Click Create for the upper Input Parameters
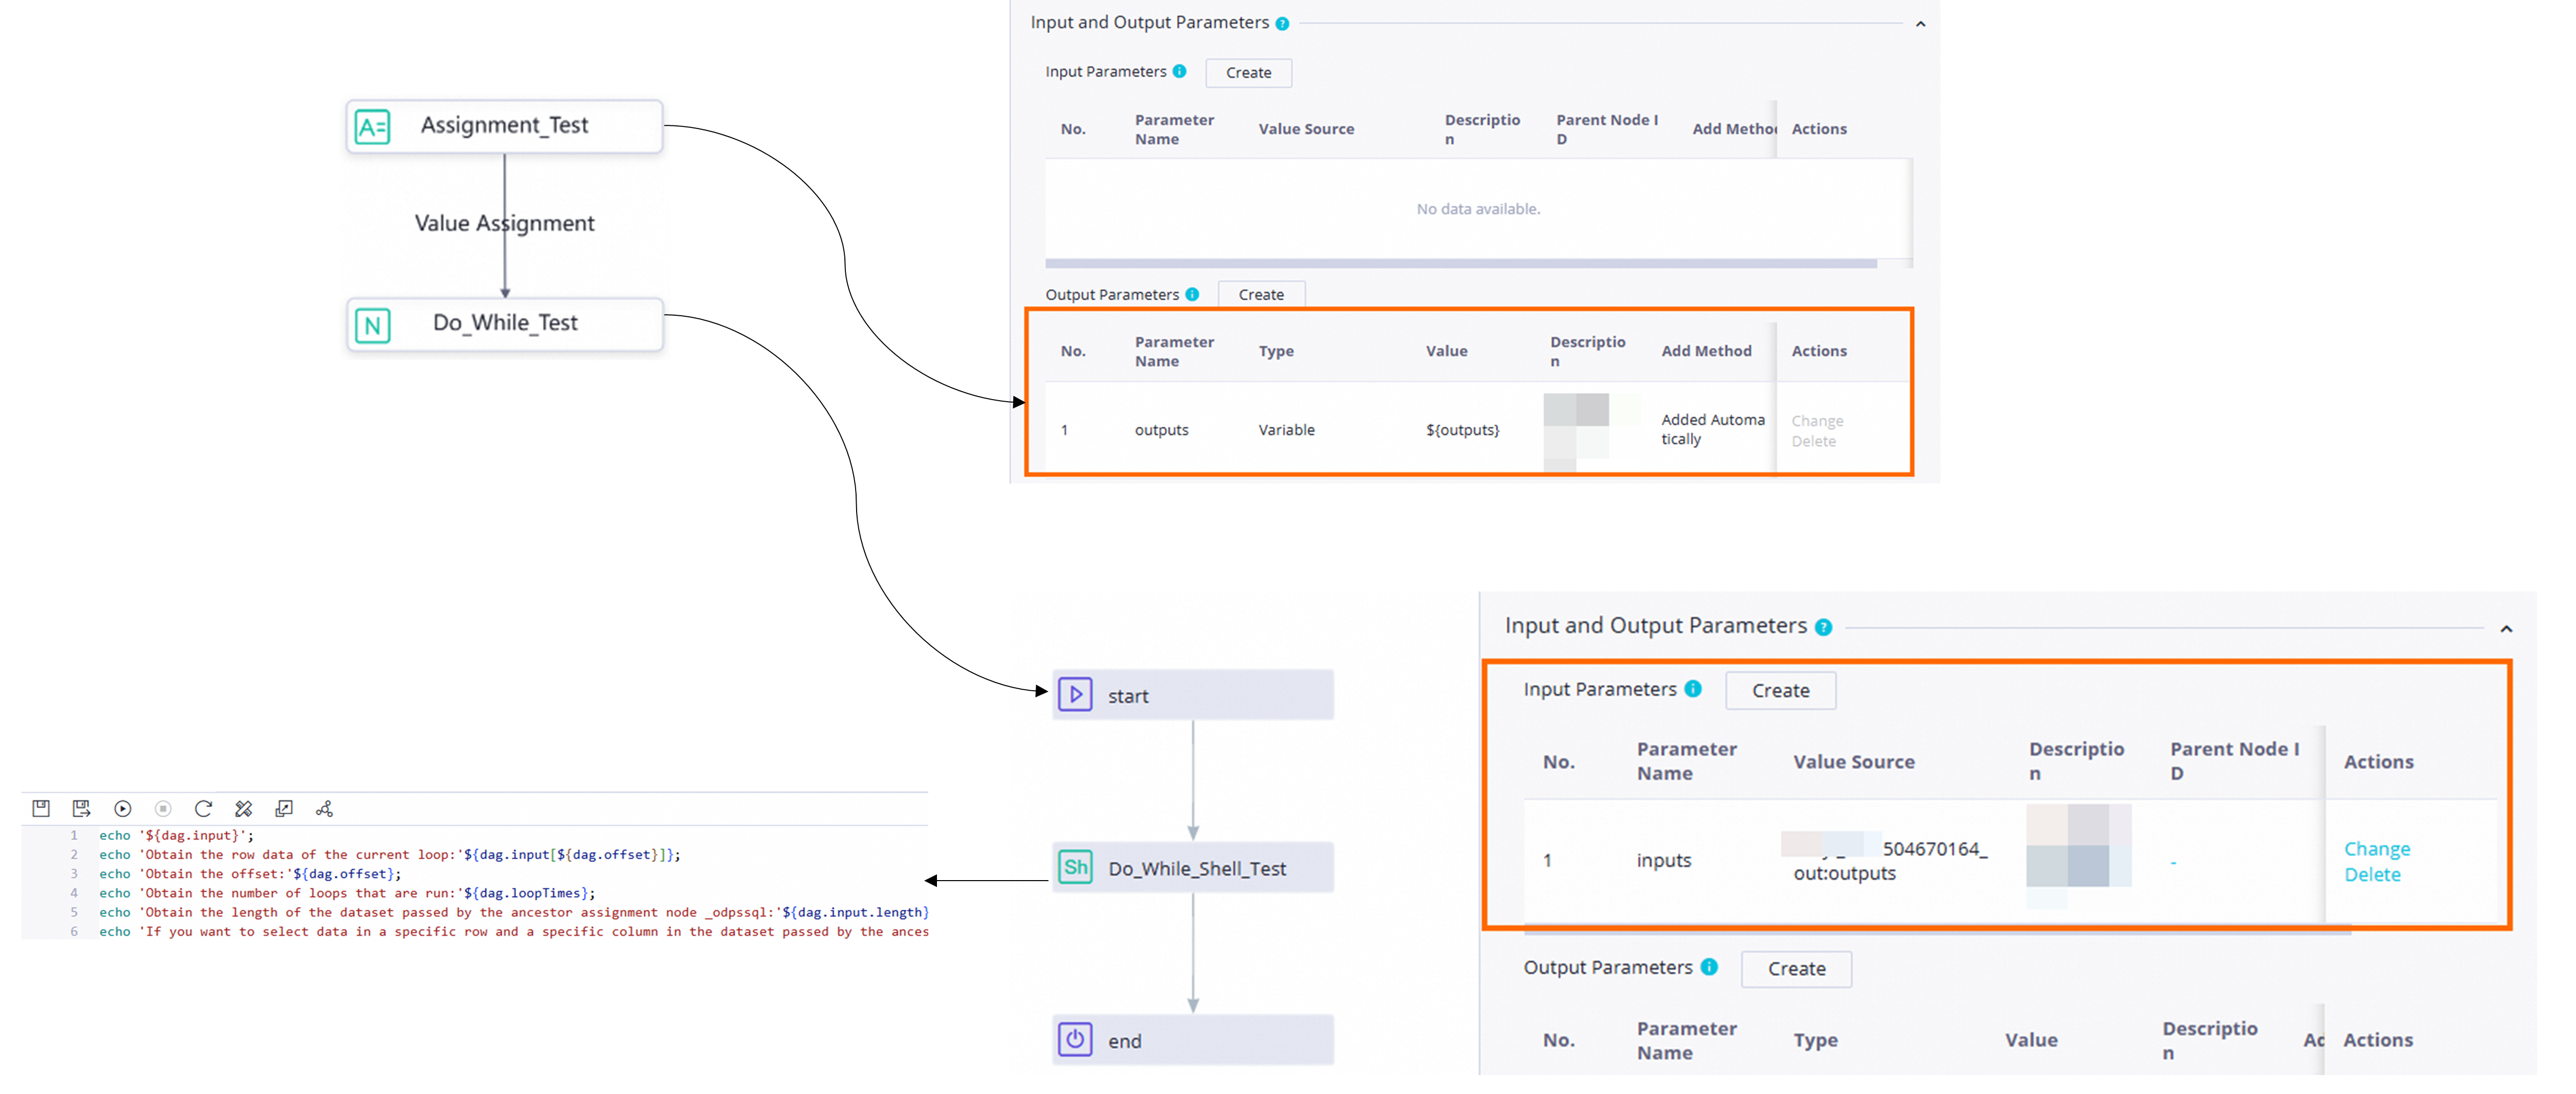This screenshot has width=2576, height=1094. [1248, 72]
